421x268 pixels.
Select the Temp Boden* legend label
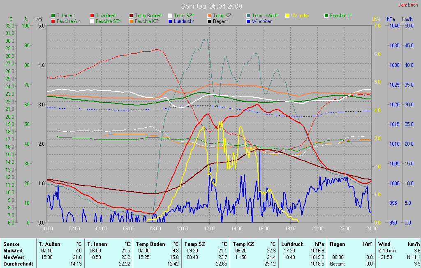148,16
